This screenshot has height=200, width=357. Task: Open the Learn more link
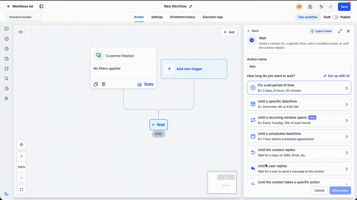321,31
